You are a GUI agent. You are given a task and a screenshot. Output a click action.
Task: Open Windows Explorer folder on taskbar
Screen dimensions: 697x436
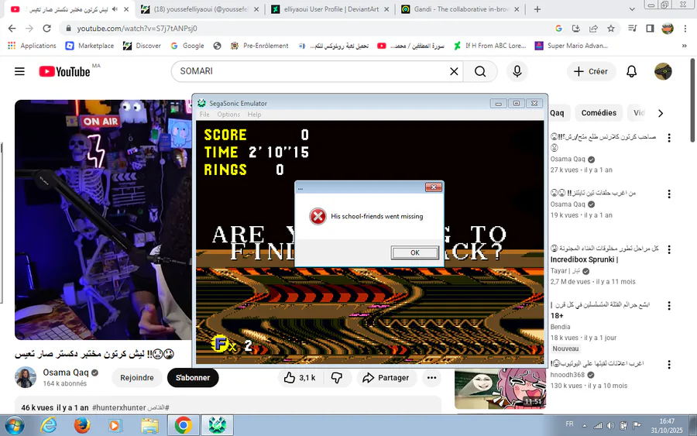click(149, 426)
